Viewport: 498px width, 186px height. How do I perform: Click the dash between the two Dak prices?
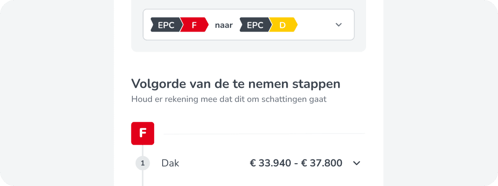(x=296, y=163)
